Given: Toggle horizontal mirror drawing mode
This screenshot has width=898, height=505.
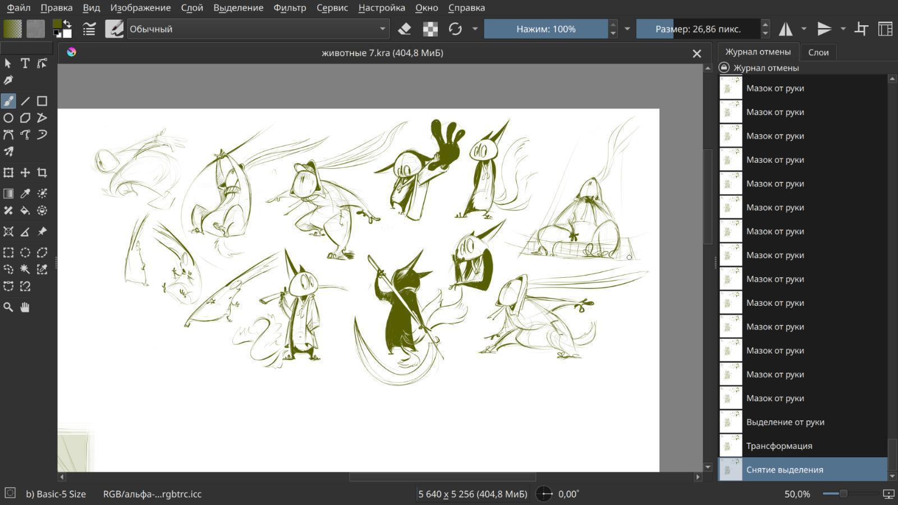Looking at the screenshot, I should (x=786, y=29).
